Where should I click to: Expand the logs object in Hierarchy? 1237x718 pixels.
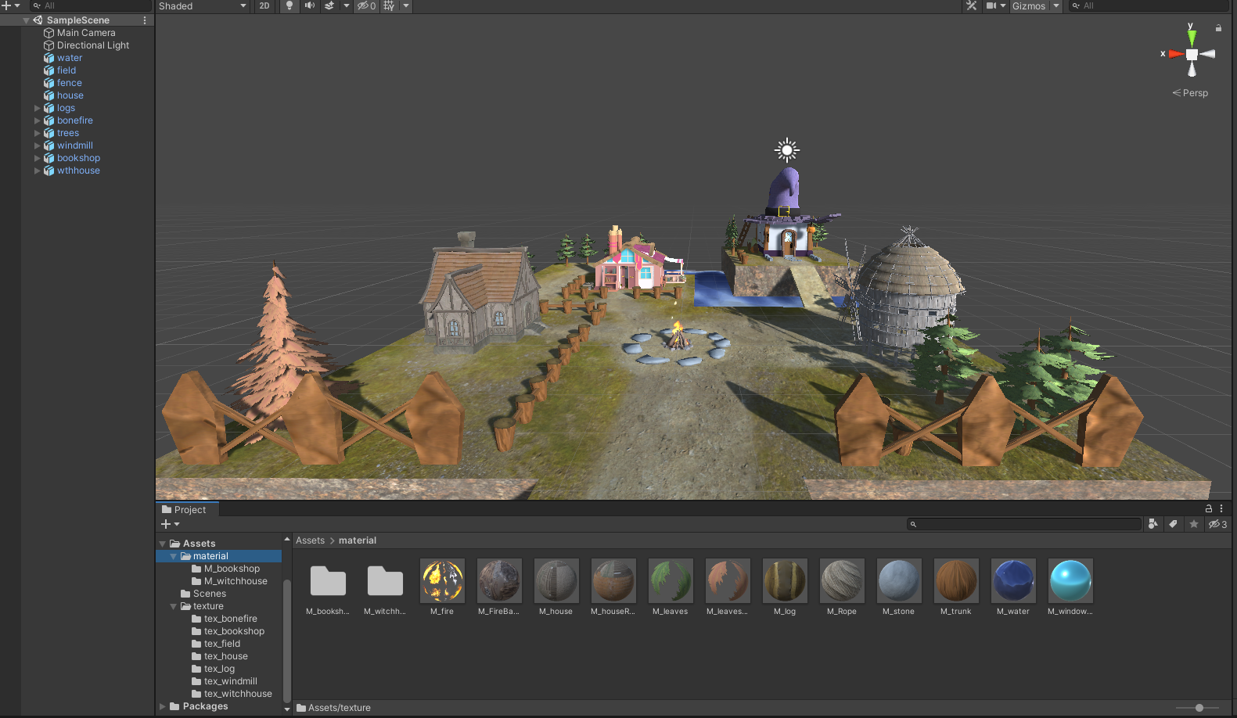point(37,108)
